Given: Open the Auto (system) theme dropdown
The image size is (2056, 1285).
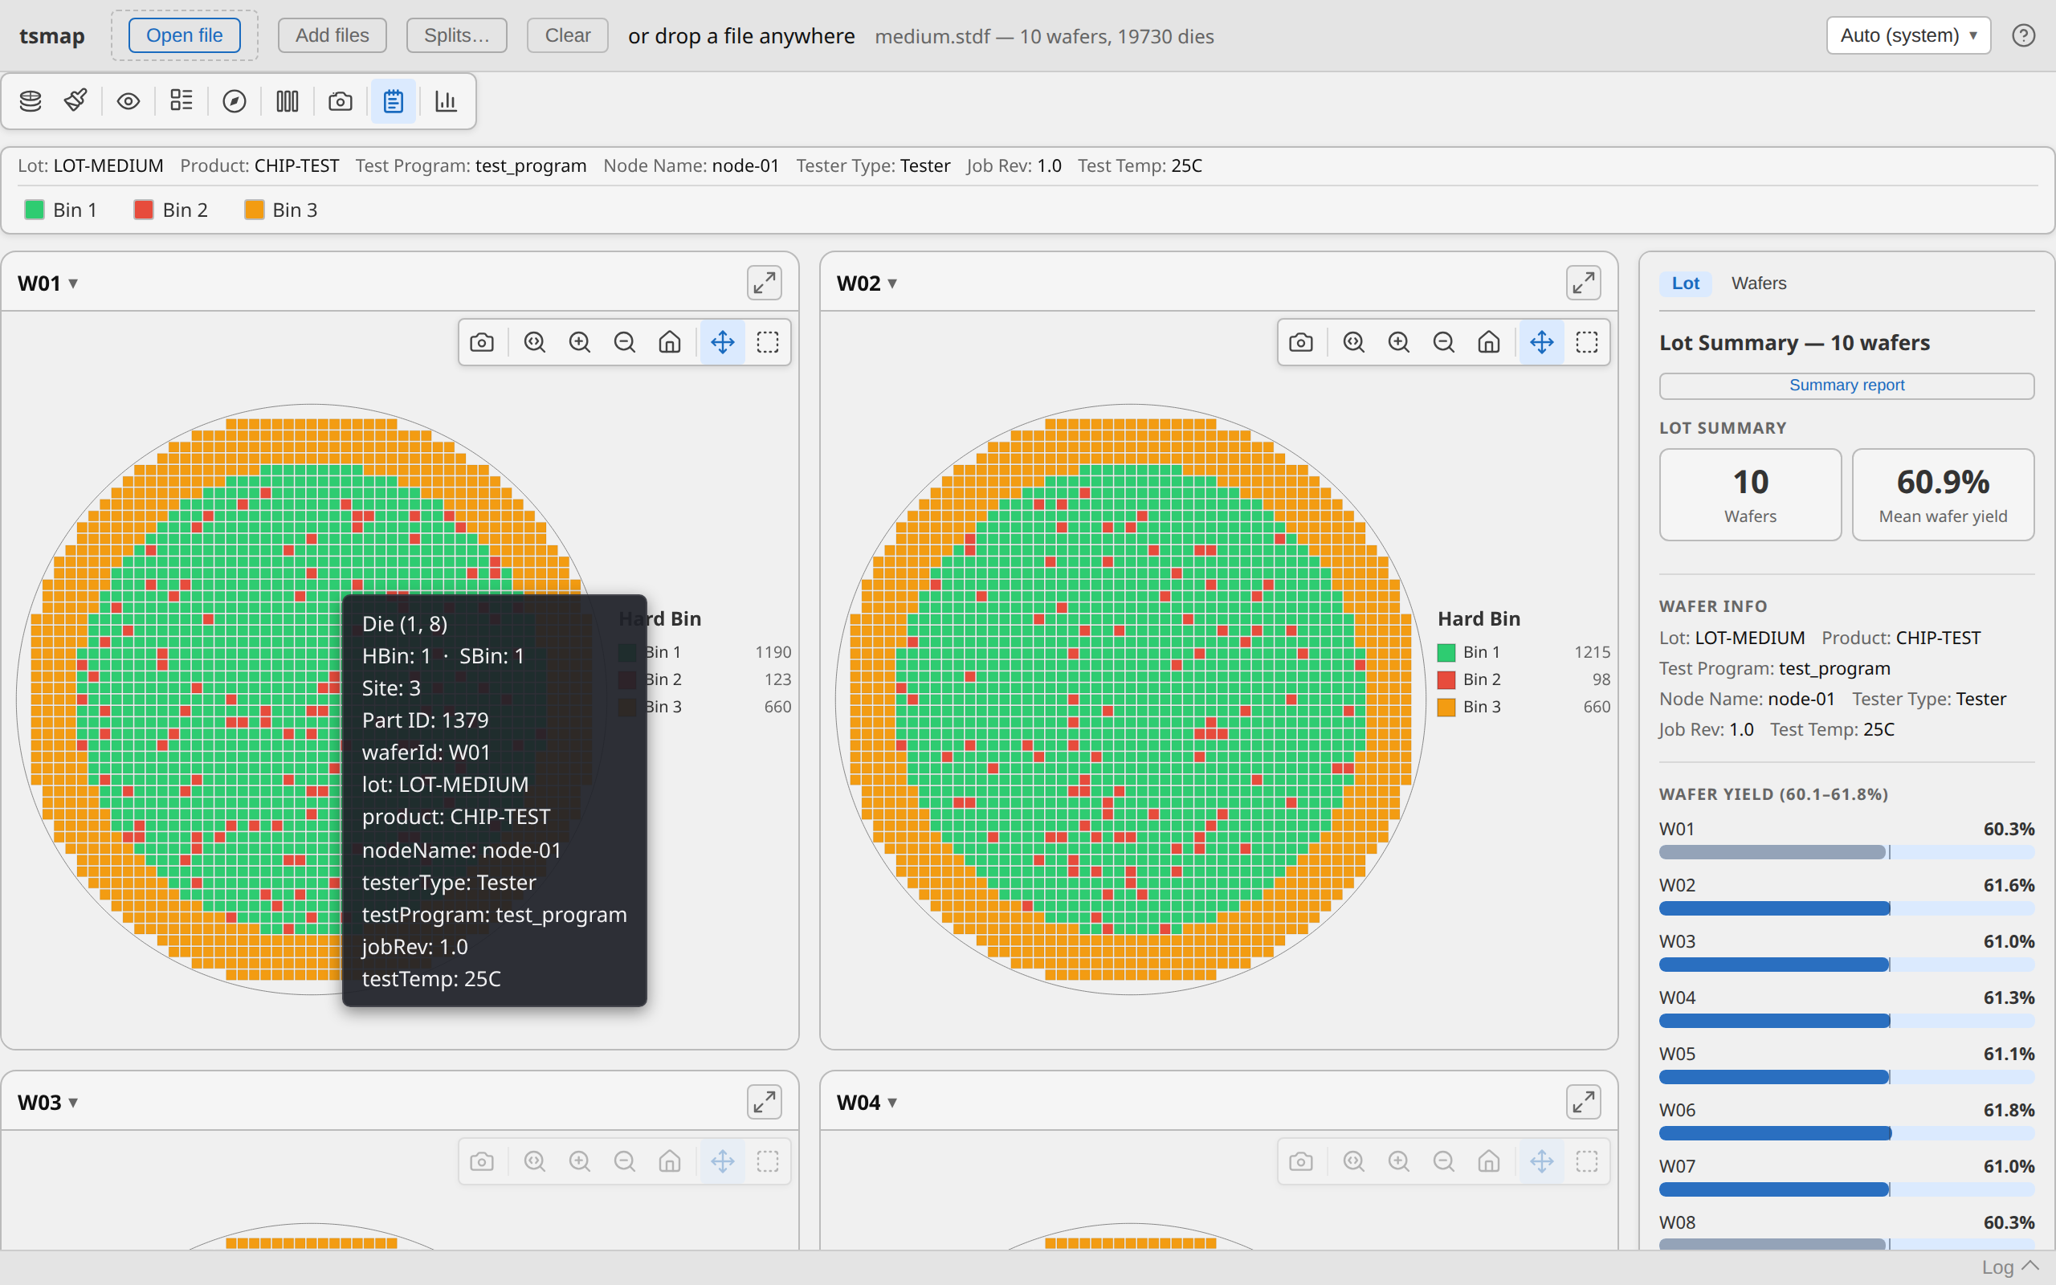Looking at the screenshot, I should [x=1908, y=35].
